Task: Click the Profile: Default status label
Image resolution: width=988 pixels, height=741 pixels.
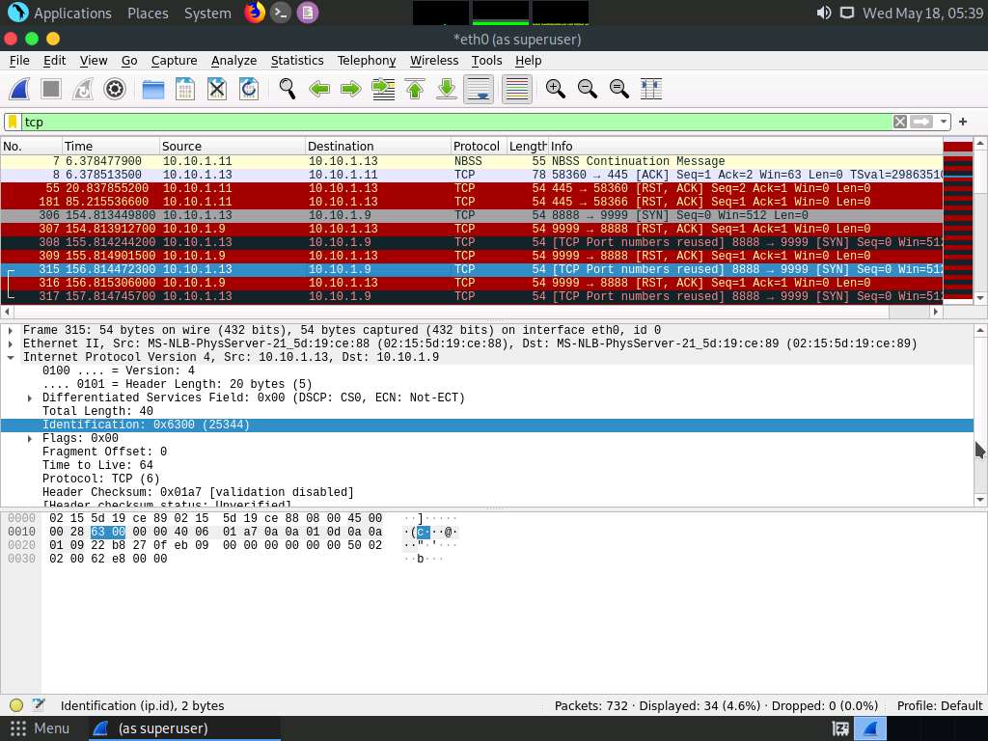Action: (939, 705)
